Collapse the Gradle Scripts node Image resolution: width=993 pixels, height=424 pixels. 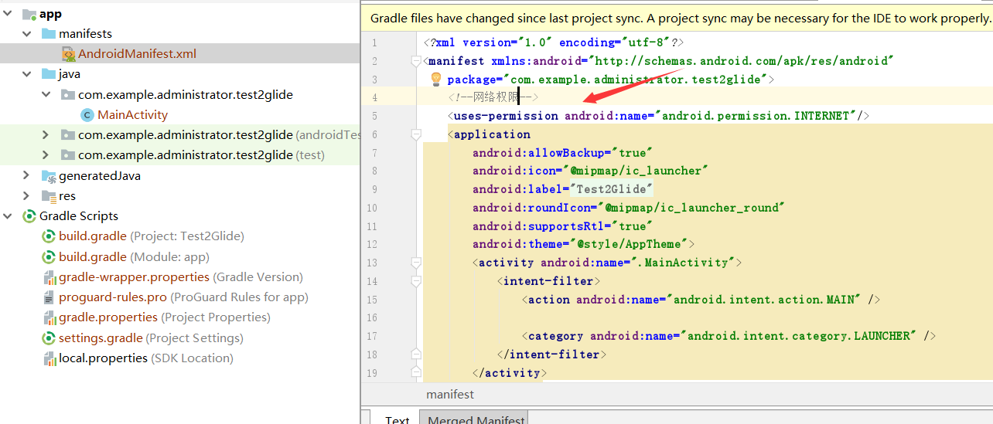coord(9,215)
